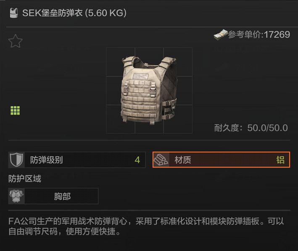The image size is (298, 251).
Task: Click the armor level value 4
Action: 137,160
